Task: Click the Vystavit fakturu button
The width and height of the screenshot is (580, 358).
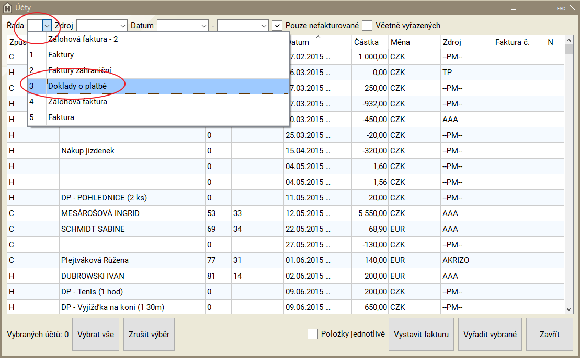Action: [421, 334]
